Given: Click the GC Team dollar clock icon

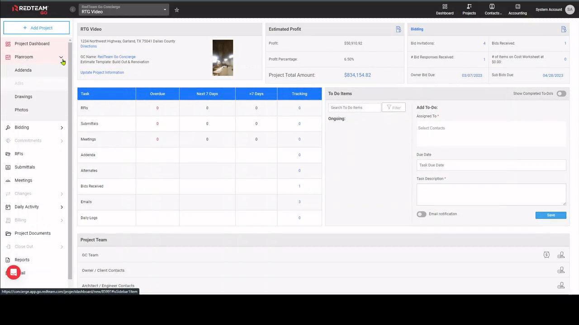Looking at the screenshot, I should (x=546, y=255).
